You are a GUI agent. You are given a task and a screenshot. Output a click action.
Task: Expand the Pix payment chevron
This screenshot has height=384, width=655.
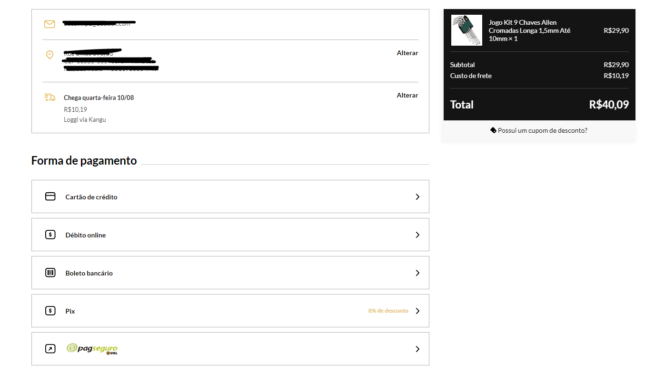point(417,311)
